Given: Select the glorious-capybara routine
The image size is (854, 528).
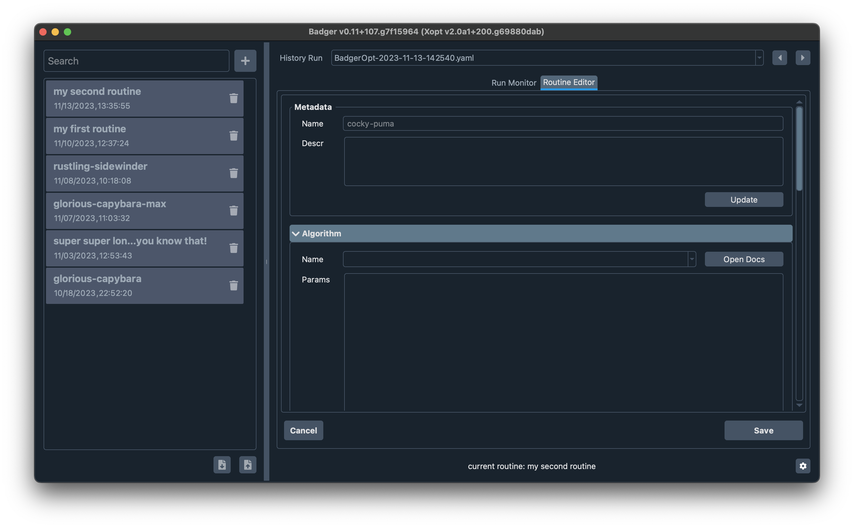Looking at the screenshot, I should pyautogui.click(x=144, y=285).
